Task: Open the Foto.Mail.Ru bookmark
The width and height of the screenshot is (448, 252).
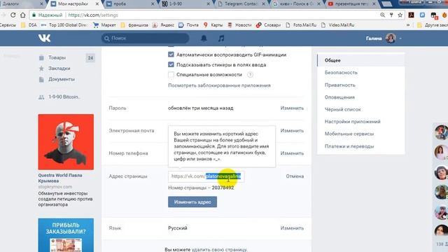Action: (301, 25)
